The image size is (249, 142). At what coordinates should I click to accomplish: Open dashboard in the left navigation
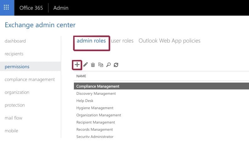click(x=15, y=41)
